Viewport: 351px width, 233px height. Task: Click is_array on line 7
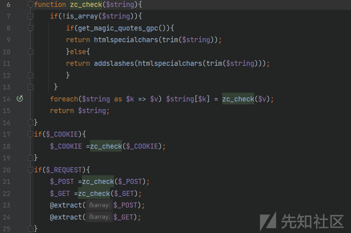tap(82, 16)
